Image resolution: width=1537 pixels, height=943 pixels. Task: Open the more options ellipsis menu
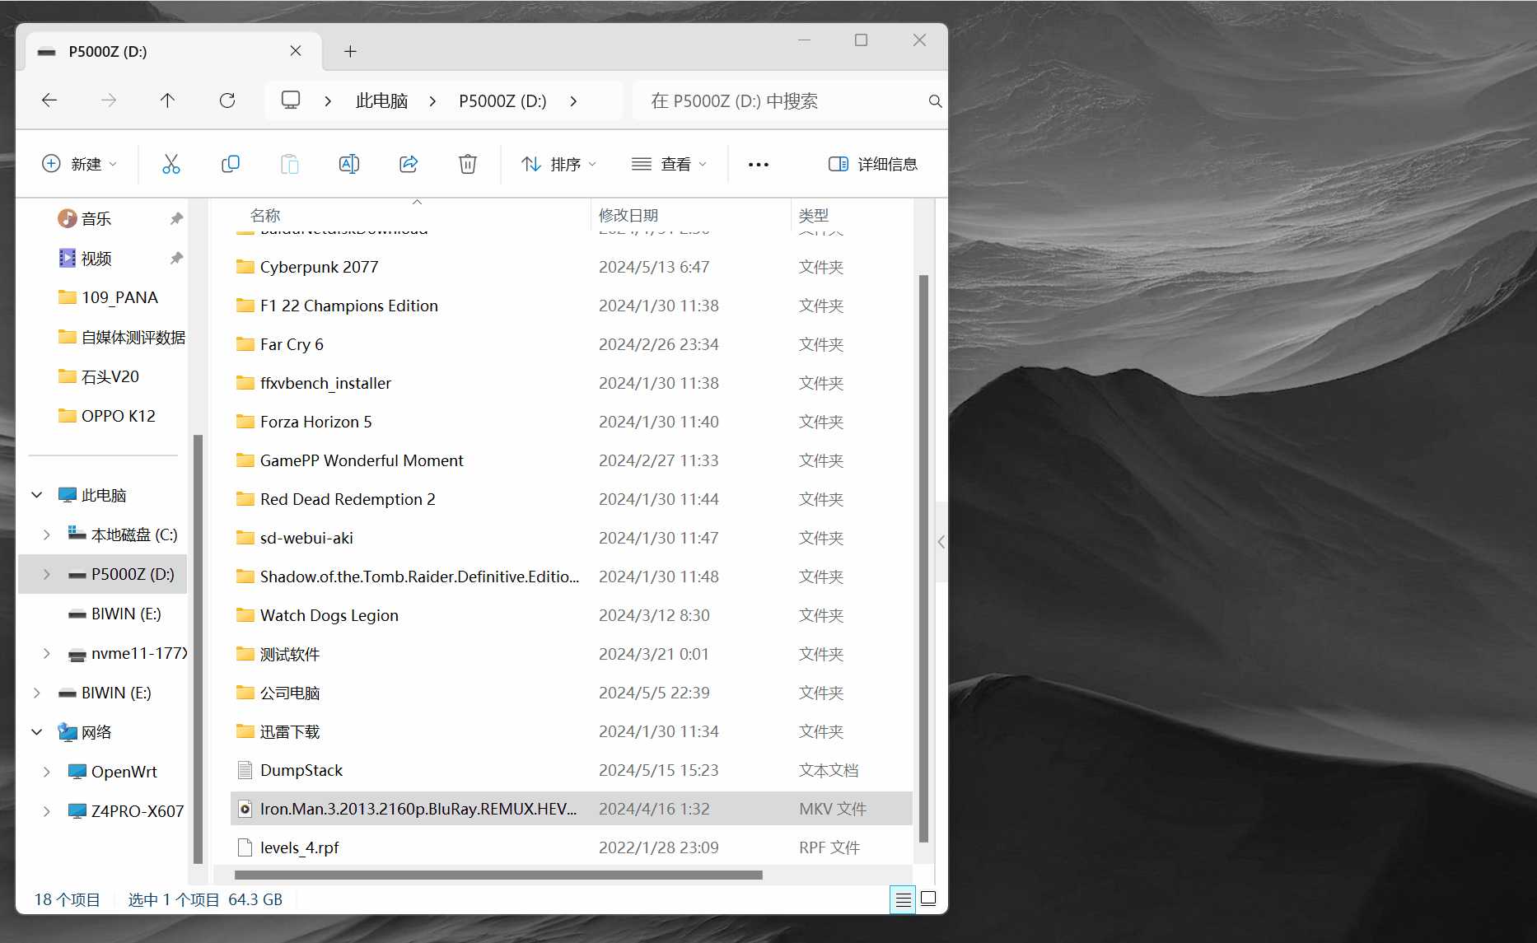click(759, 165)
